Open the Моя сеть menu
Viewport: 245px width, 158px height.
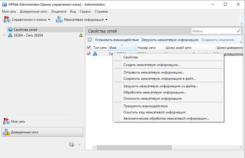tap(9, 12)
